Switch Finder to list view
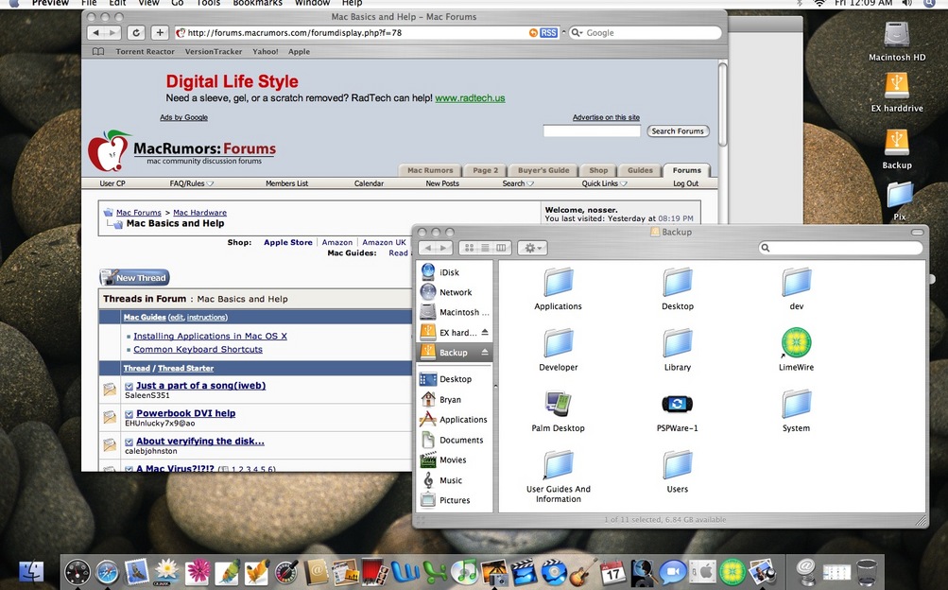Image resolution: width=948 pixels, height=590 pixels. tap(485, 248)
